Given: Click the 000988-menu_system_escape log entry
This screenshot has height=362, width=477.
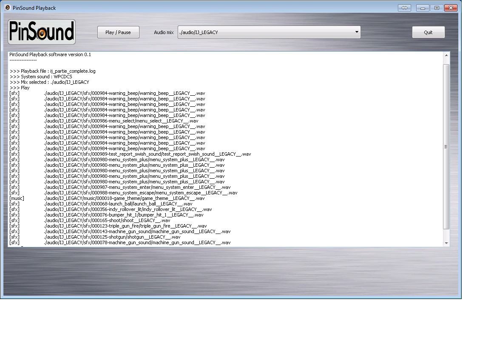Looking at the screenshot, I should [x=123, y=193].
